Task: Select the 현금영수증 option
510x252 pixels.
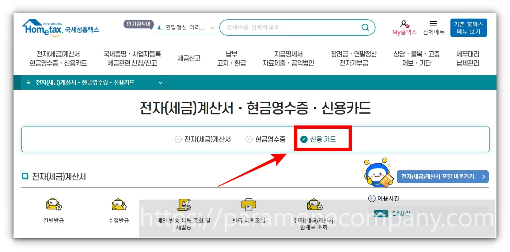Action: (x=266, y=139)
